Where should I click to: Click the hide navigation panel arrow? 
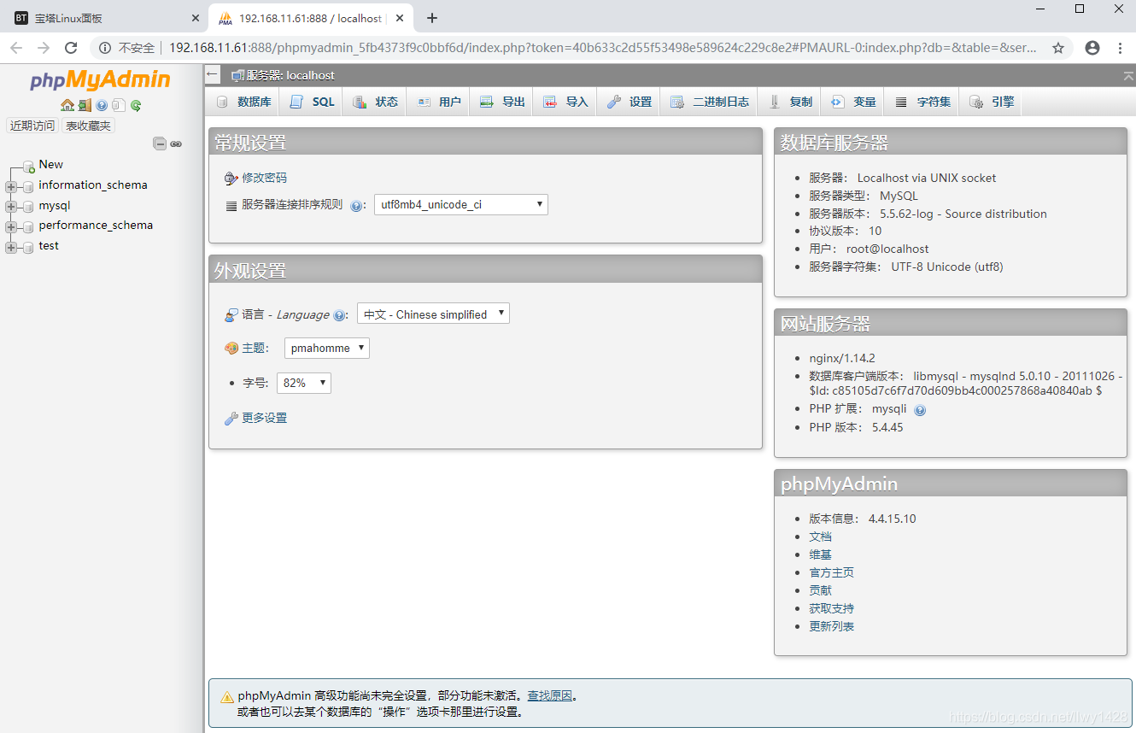pyautogui.click(x=213, y=74)
